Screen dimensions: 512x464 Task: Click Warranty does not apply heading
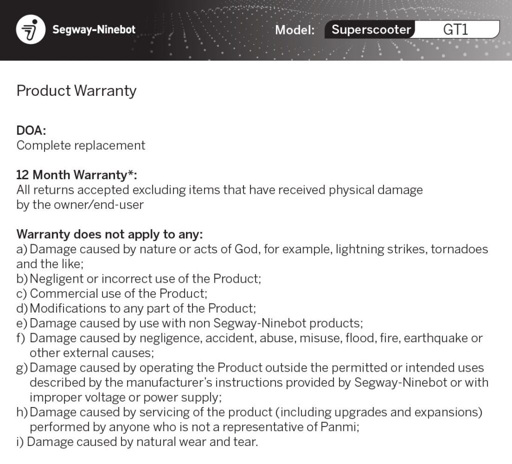(109, 234)
